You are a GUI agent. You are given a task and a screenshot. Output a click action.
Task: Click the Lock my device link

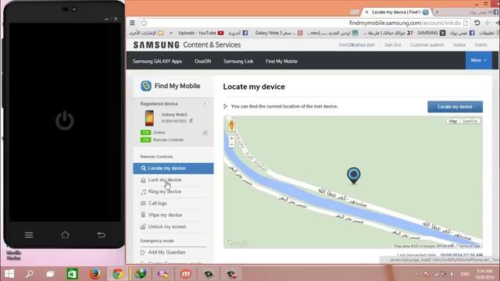pos(165,180)
